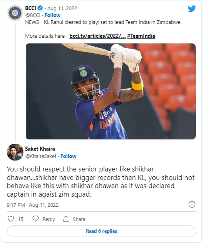
Task: Click the Share upload arrow icon
Action: click(66, 219)
